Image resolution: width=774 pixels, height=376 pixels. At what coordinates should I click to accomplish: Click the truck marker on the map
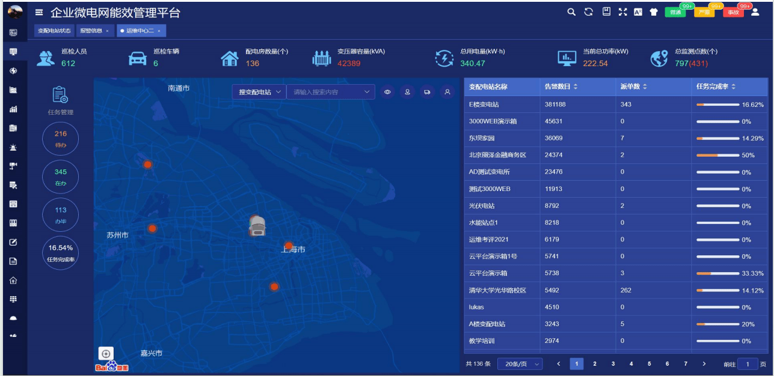257,226
